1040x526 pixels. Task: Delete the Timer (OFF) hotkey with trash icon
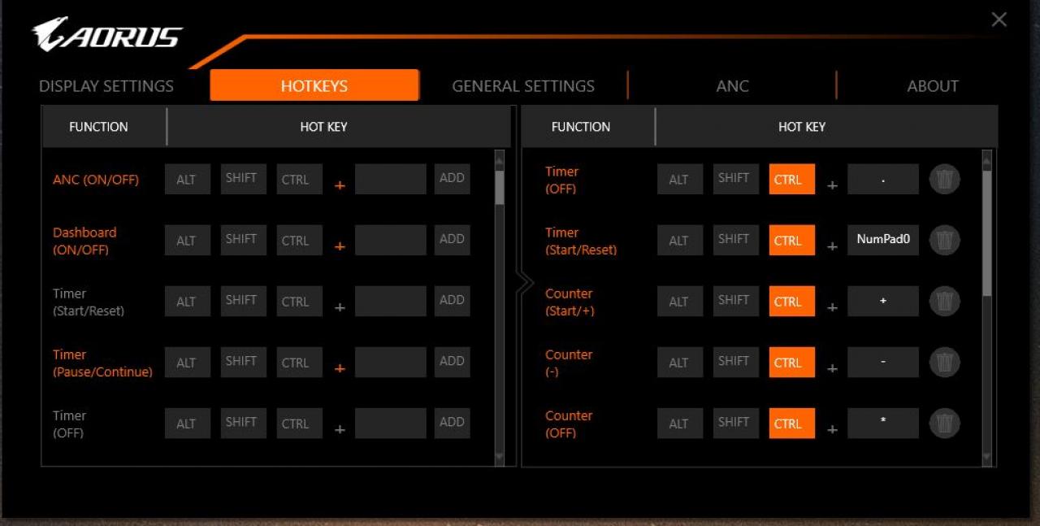[944, 180]
